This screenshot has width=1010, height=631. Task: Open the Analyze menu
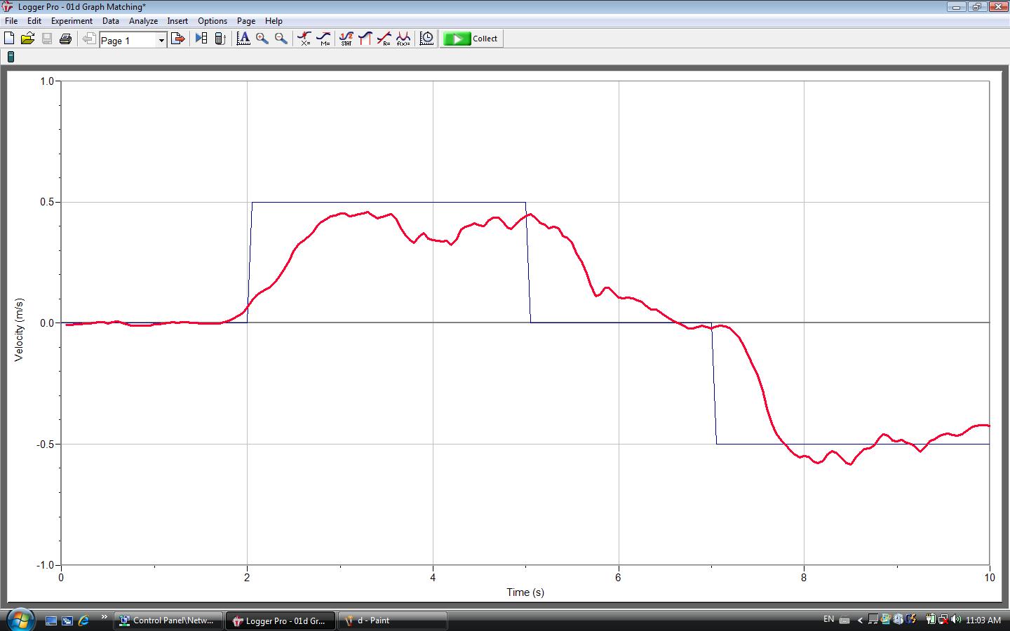pyautogui.click(x=143, y=21)
